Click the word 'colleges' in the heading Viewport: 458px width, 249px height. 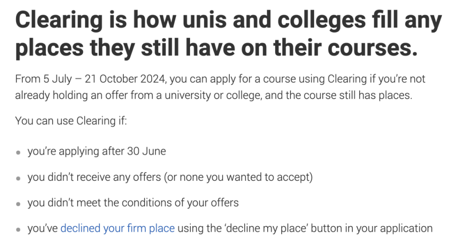tap(321, 21)
